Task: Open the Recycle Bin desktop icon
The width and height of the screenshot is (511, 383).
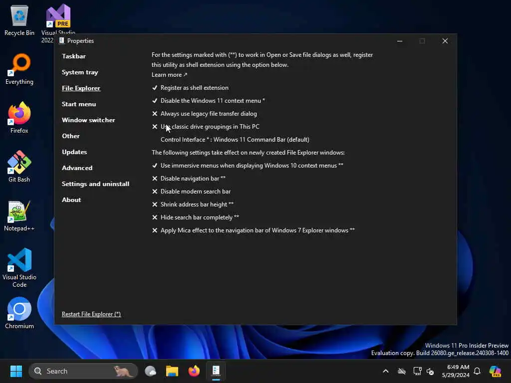Action: (x=19, y=20)
